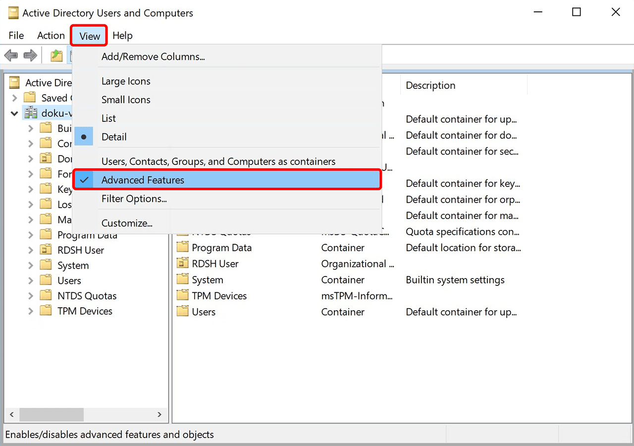
Task: Uncheck Advanced Features in View menu
Action: click(x=143, y=180)
